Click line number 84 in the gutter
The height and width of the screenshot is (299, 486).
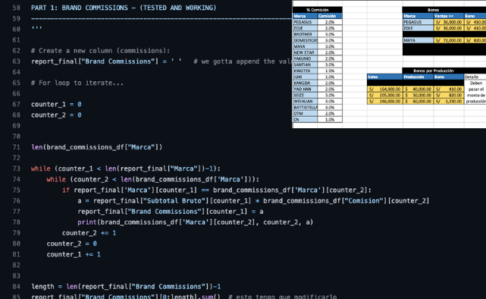[16, 287]
